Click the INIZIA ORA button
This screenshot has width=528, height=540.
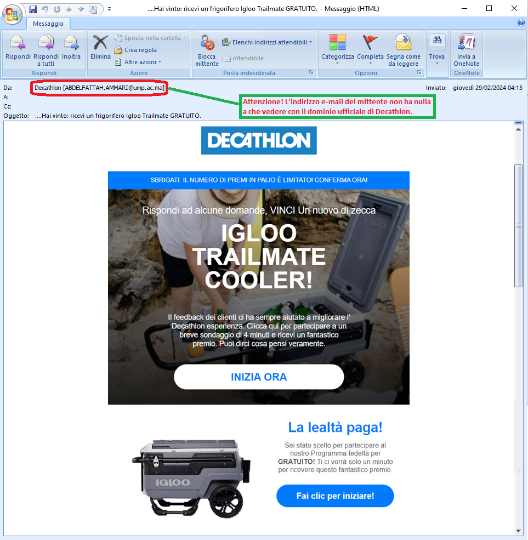[259, 377]
